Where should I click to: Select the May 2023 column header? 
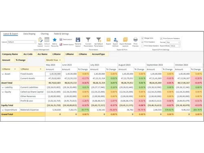click(53, 65)
